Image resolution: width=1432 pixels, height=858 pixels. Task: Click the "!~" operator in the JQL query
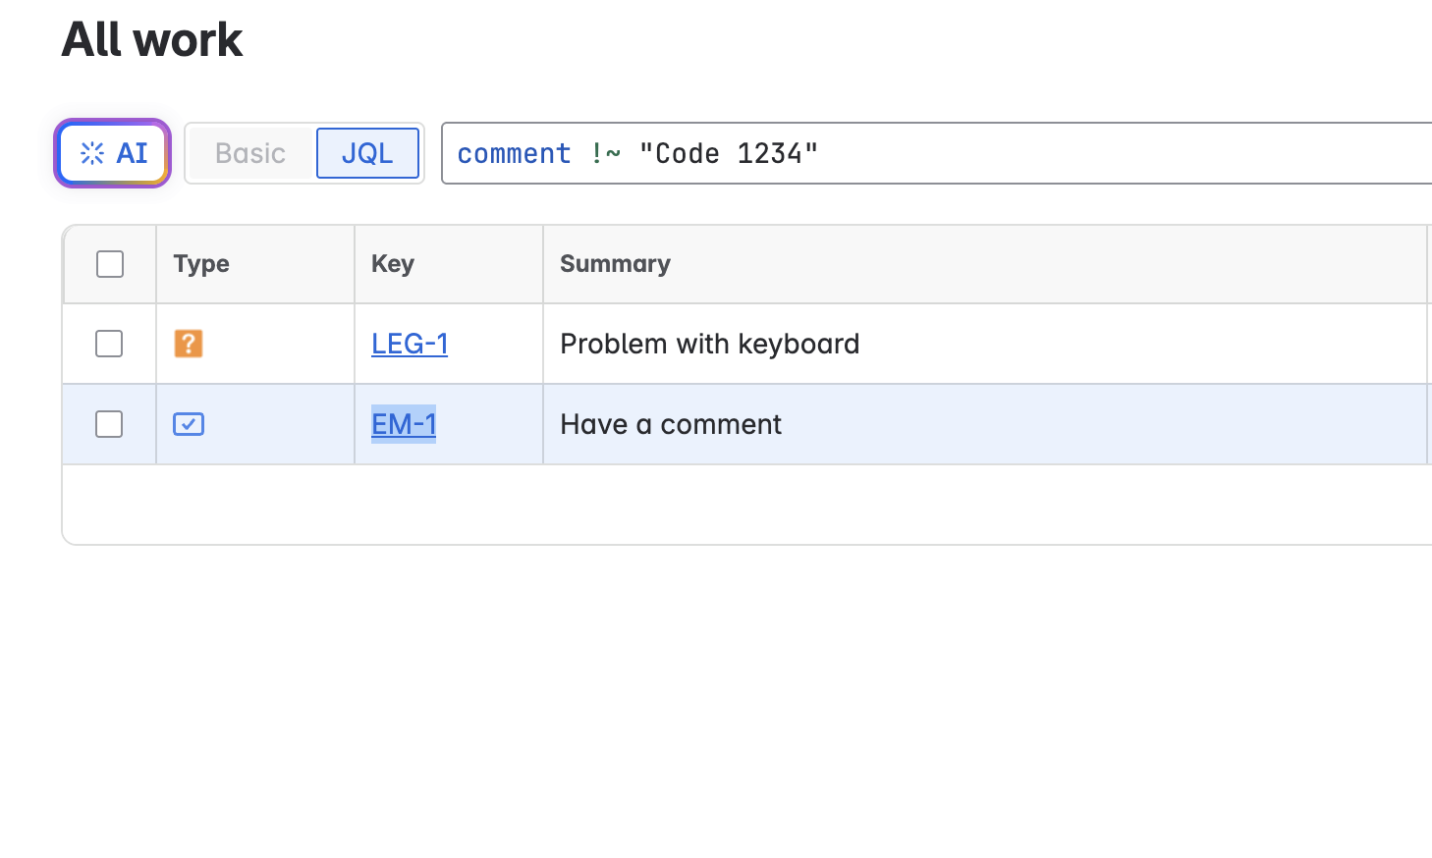coord(605,154)
